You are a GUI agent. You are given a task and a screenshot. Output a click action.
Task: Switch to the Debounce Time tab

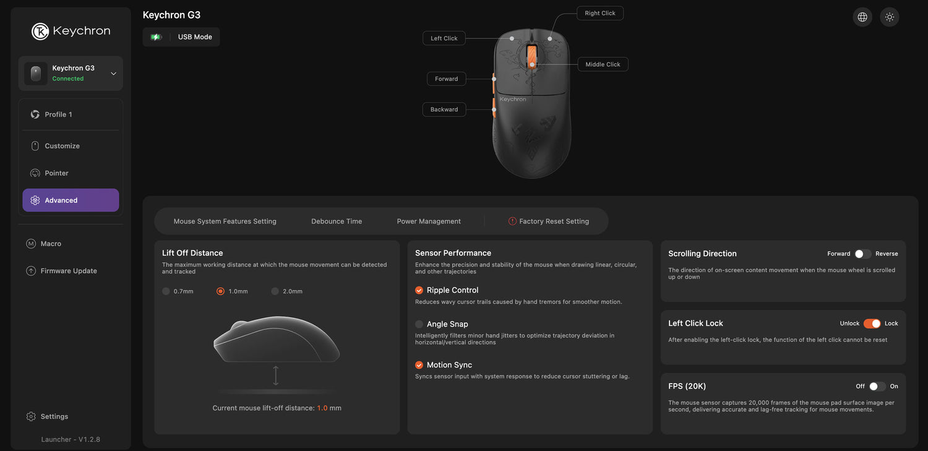337,221
